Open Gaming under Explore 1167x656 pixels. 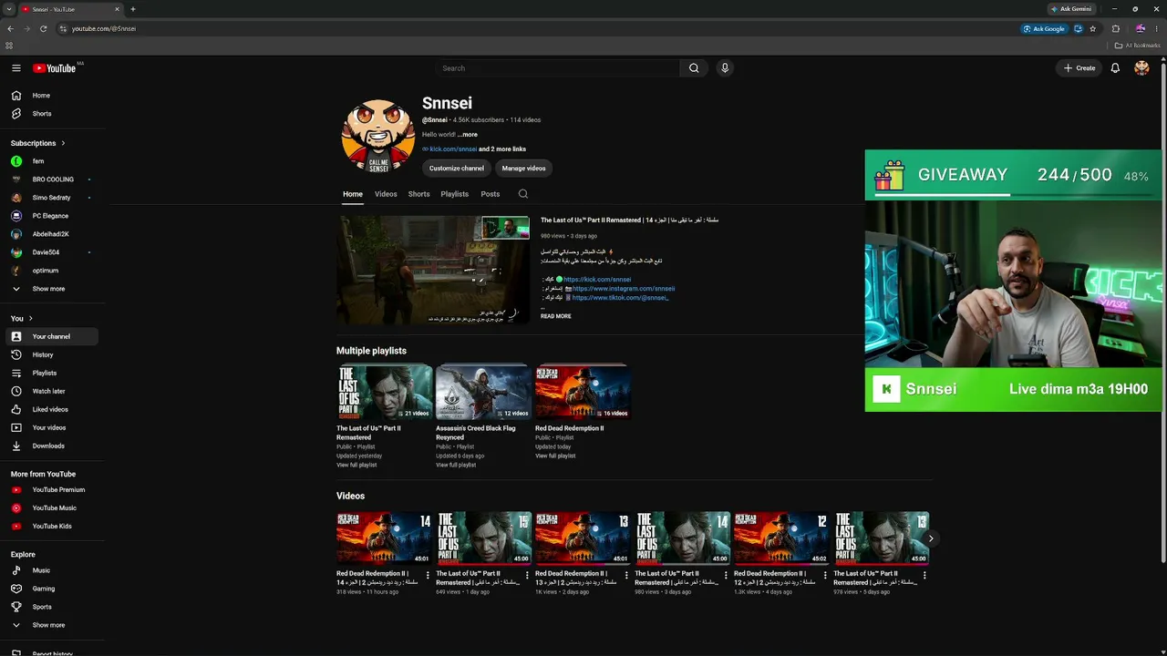tap(52, 589)
